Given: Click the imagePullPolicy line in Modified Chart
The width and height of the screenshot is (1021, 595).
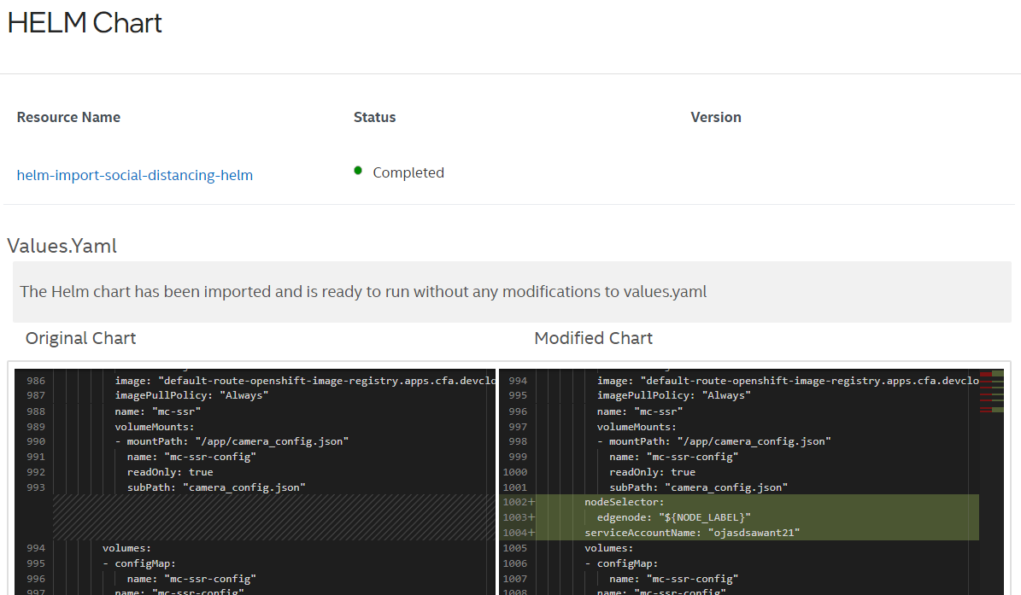Looking at the screenshot, I should (673, 396).
